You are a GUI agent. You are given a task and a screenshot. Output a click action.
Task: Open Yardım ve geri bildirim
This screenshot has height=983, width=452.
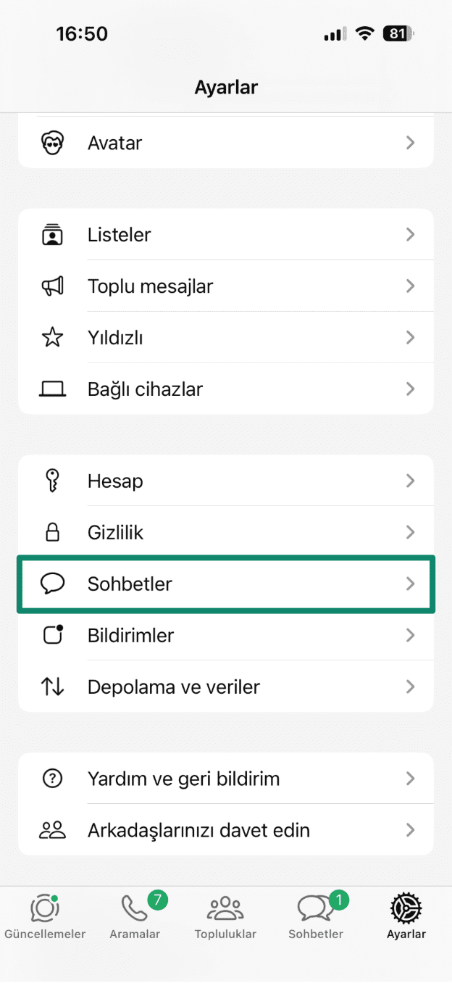(183, 779)
